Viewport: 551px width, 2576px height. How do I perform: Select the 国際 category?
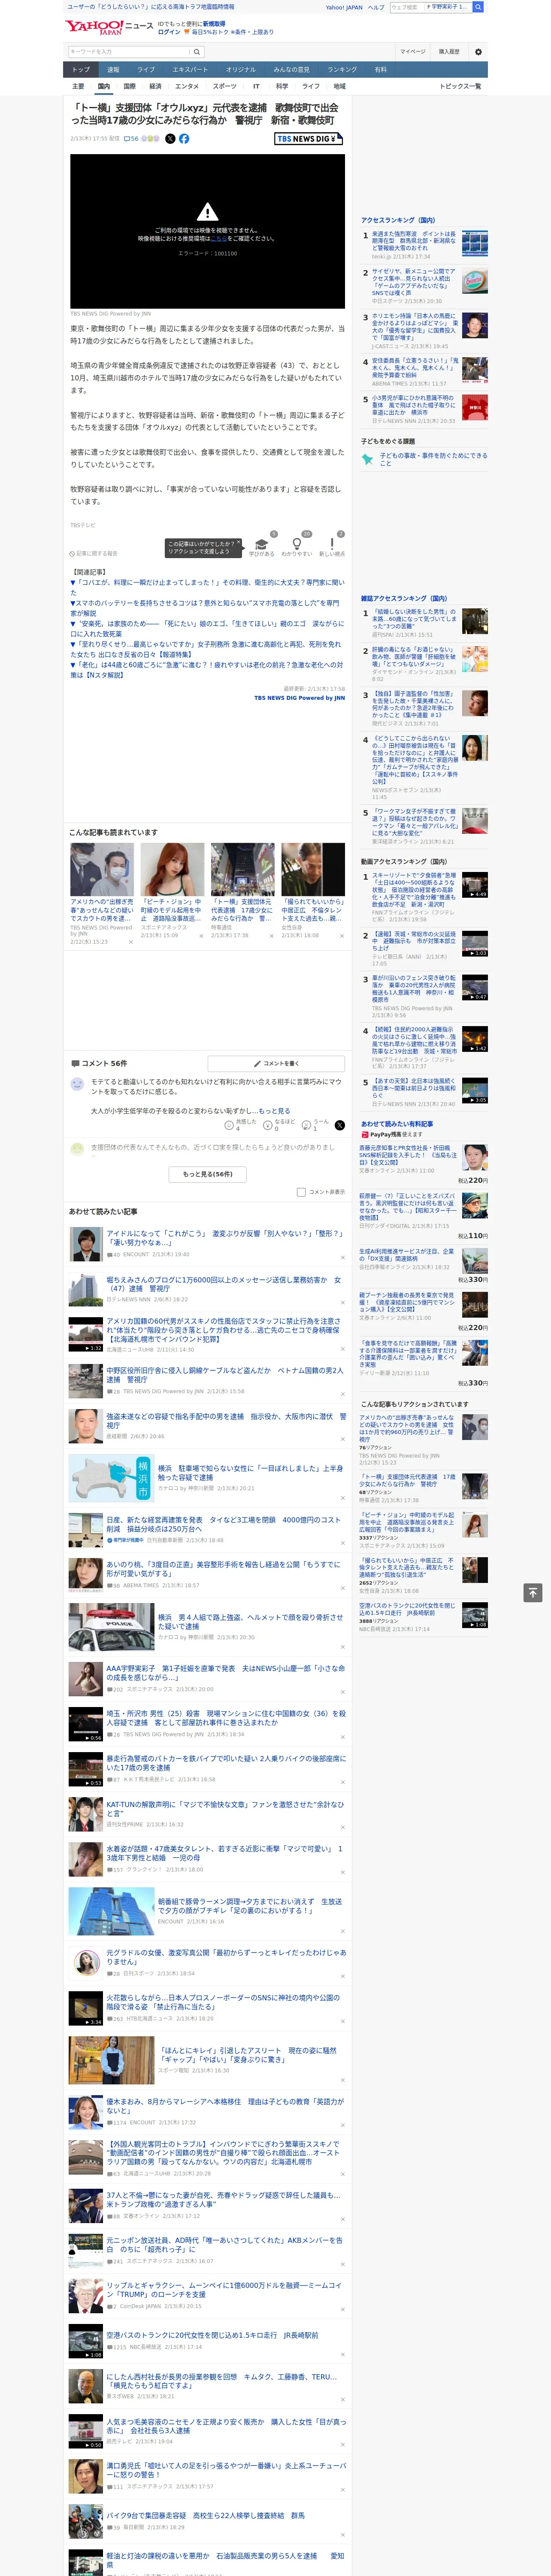point(129,86)
